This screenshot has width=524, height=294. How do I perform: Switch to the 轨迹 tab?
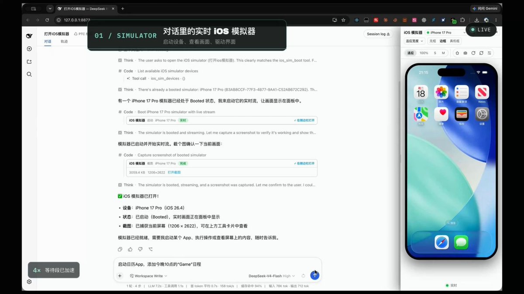[64, 41]
